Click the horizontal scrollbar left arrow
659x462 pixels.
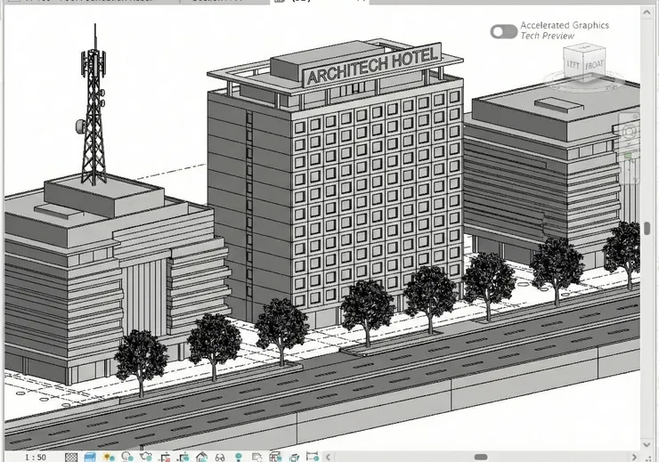pyautogui.click(x=329, y=457)
